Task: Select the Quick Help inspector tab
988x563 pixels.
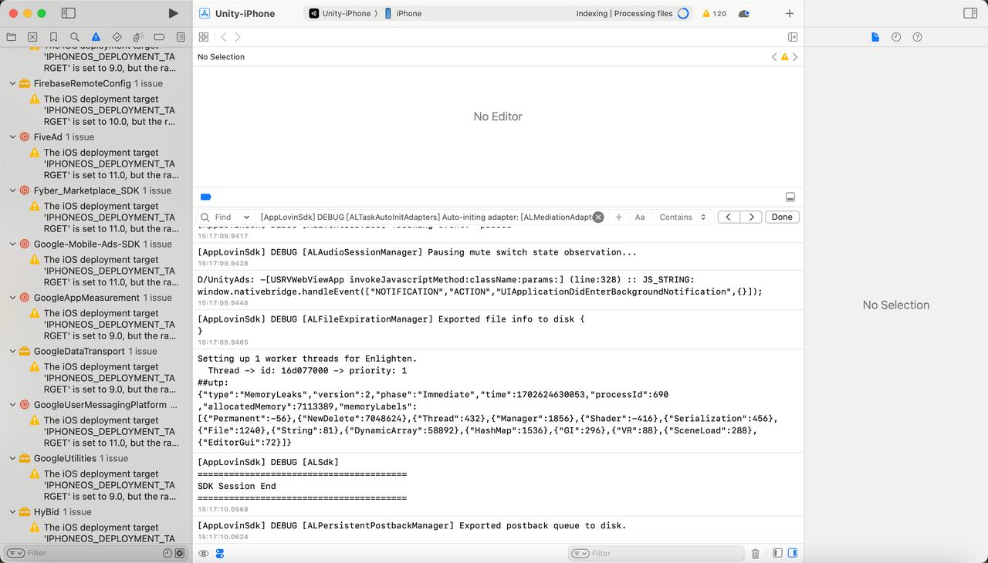Action: (917, 37)
